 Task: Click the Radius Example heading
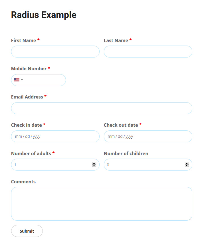(44, 15)
